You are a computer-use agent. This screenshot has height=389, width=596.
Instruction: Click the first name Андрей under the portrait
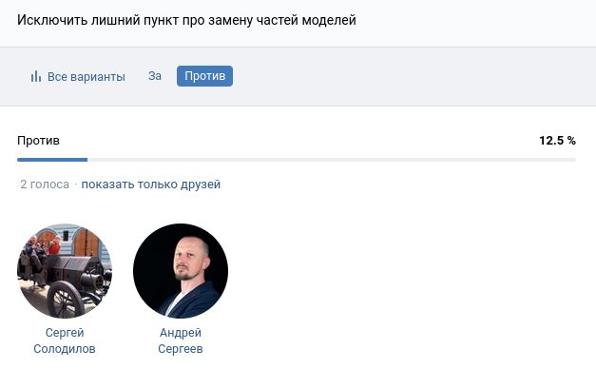[181, 333]
